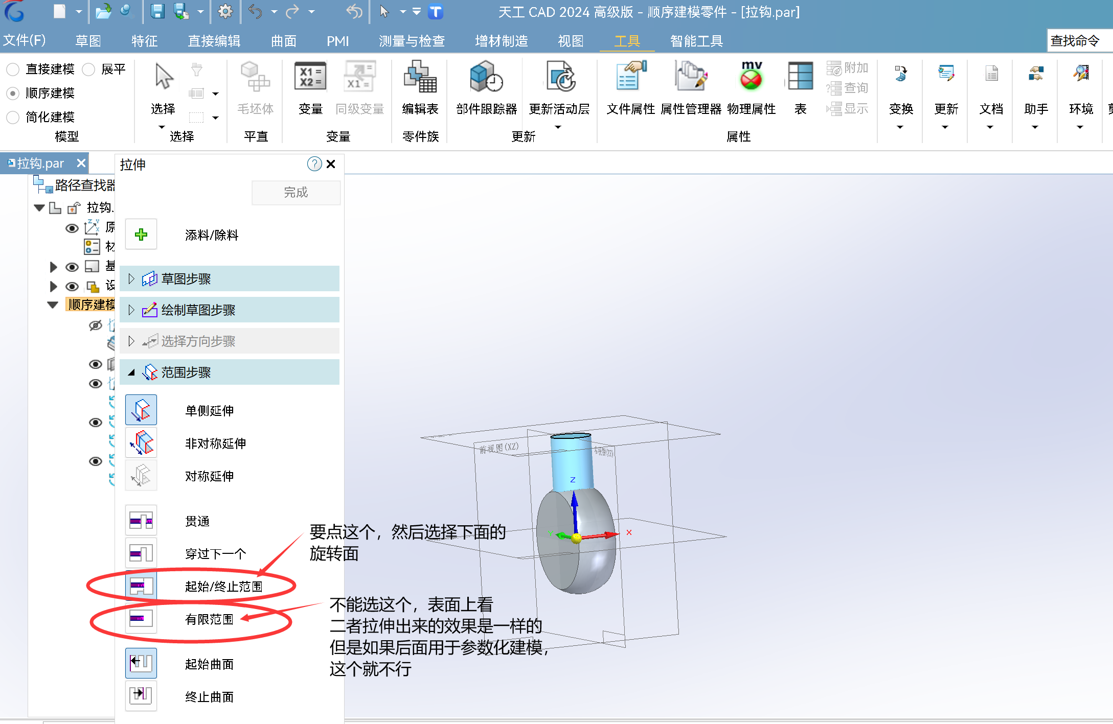Click the New document icon
1113x724 pixels.
[60, 11]
